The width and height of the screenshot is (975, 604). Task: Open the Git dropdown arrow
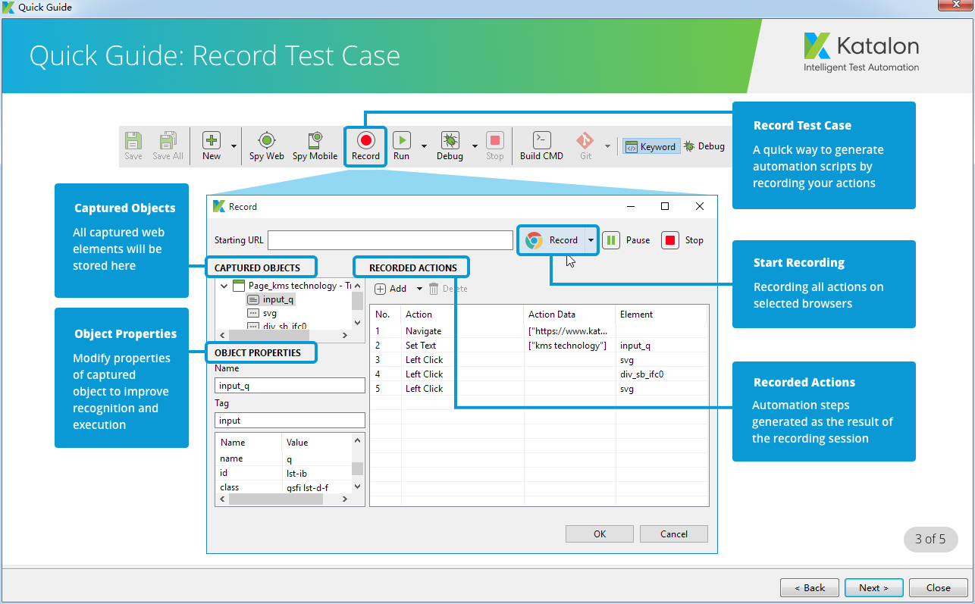tap(607, 146)
